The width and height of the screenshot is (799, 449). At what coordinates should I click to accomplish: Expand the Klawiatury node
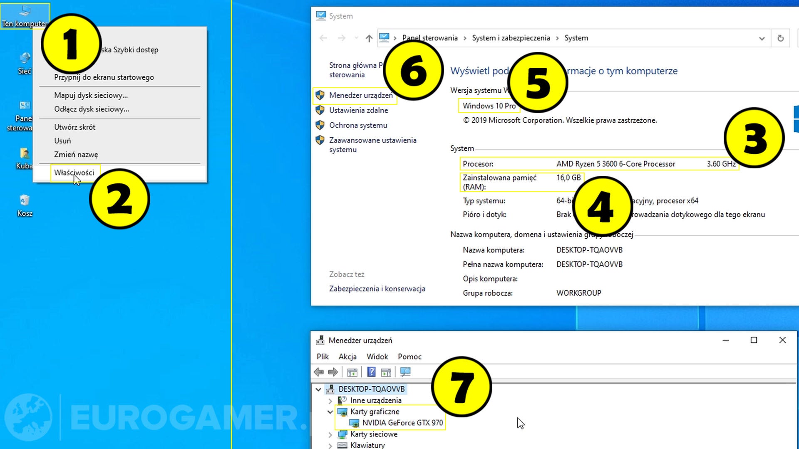click(x=330, y=446)
